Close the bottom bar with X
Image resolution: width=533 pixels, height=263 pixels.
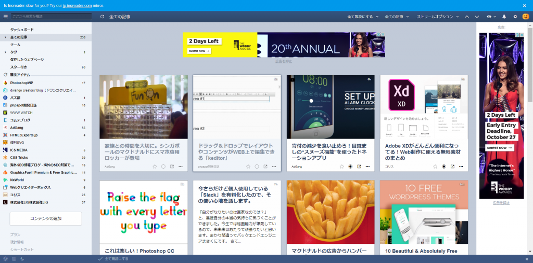527,259
